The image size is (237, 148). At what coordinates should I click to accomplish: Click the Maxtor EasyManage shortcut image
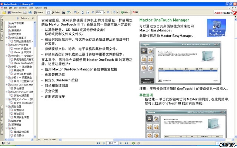point(216,28)
